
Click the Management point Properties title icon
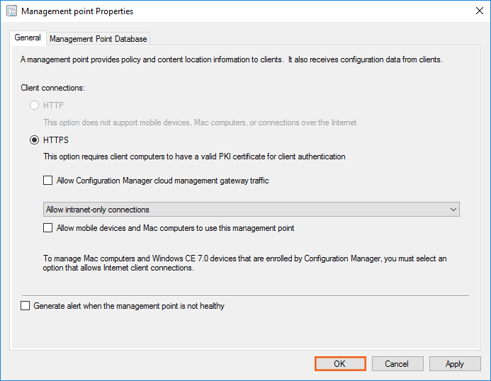tap(11, 11)
